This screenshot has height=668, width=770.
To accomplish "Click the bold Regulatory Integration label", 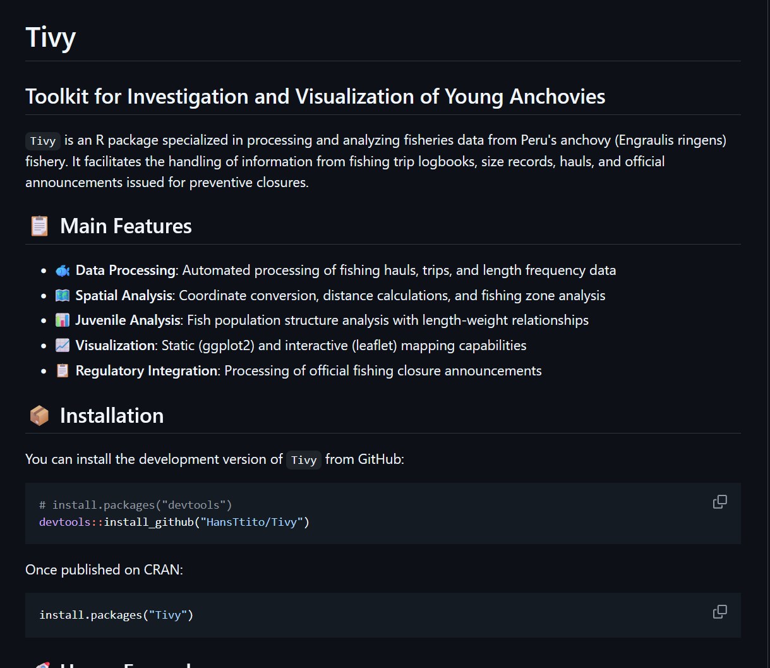I will [147, 371].
